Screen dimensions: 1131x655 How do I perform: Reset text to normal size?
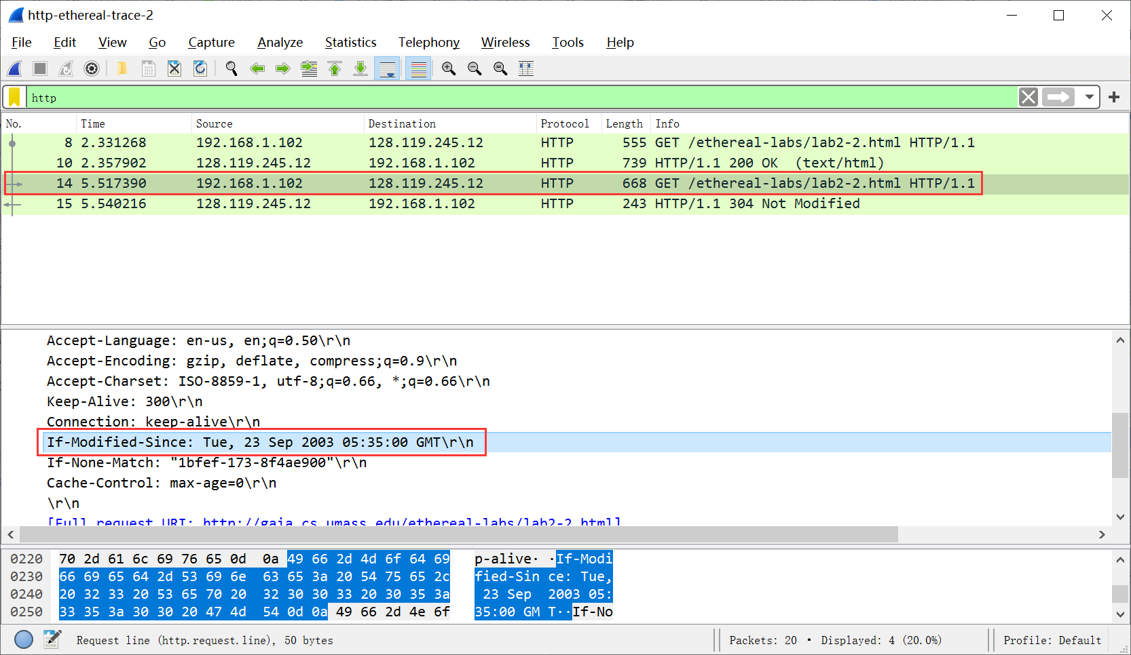pyautogui.click(x=500, y=68)
